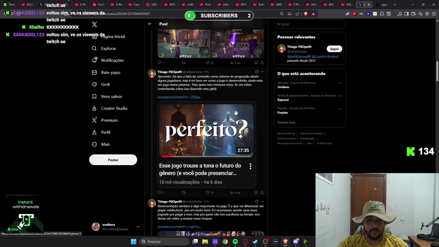This screenshot has height=247, width=439.
Task: Click the Postar button
Action: click(113, 160)
